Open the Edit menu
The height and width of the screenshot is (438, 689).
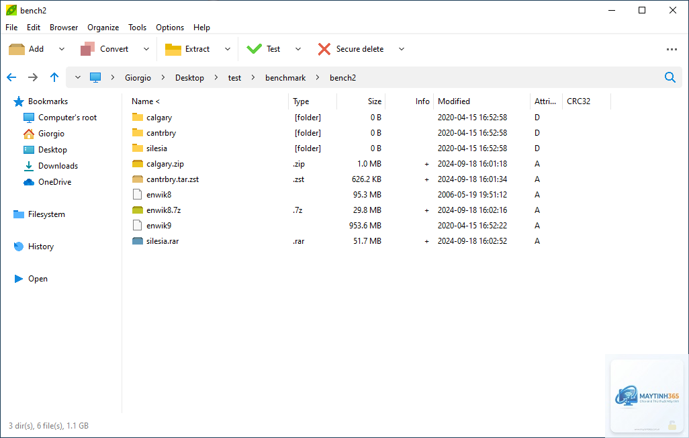(x=34, y=28)
